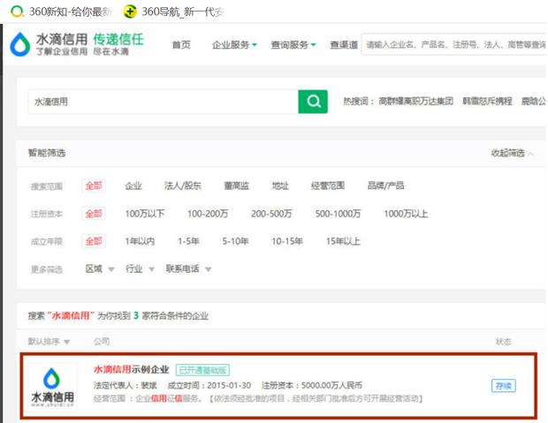Image resolution: width=548 pixels, height=423 pixels.
Task: Filter search scope by 品牌/产品
Action: click(385, 185)
